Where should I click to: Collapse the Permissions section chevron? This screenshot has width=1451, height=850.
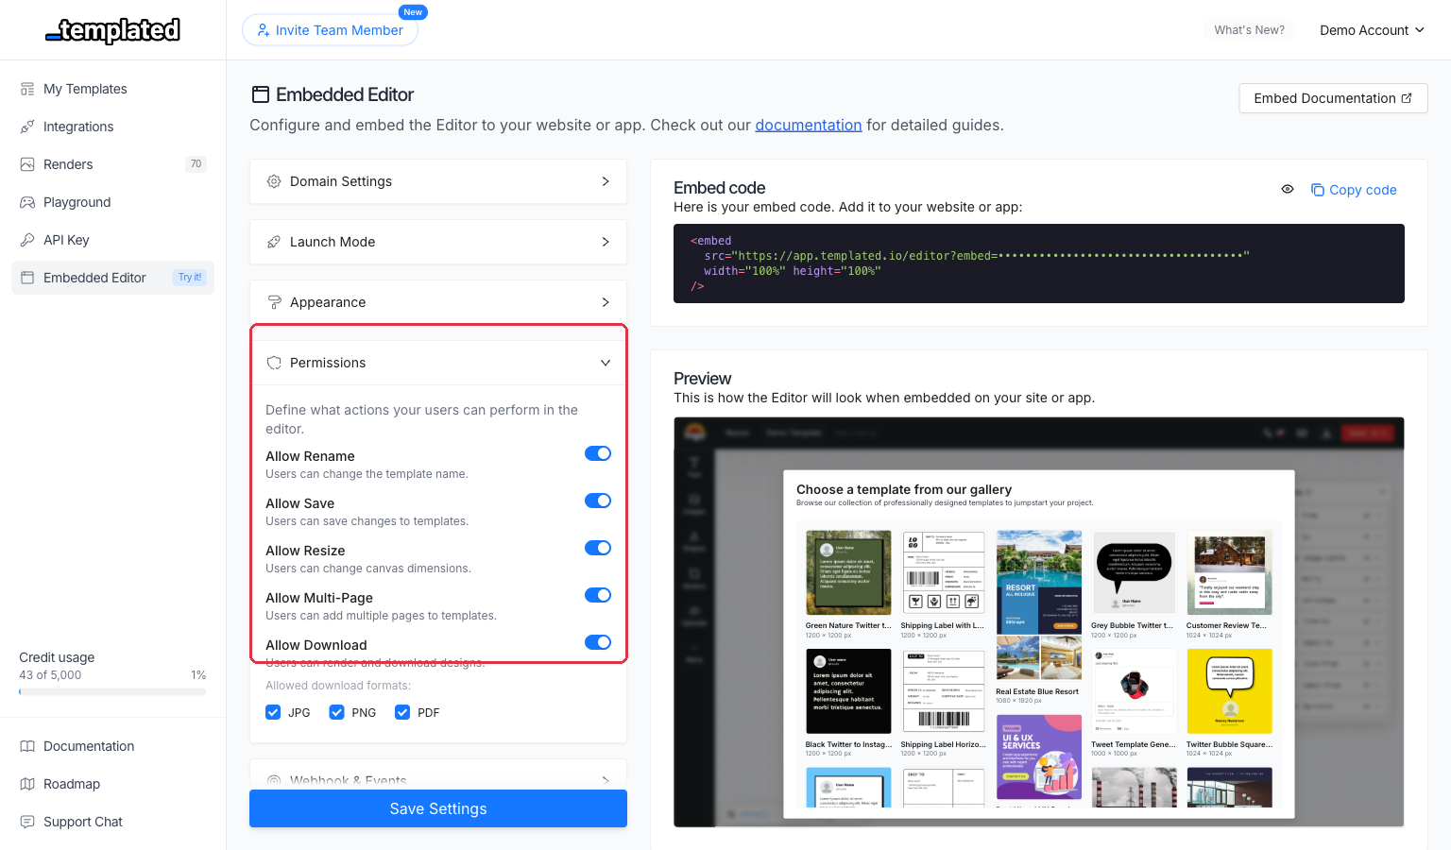coord(606,362)
